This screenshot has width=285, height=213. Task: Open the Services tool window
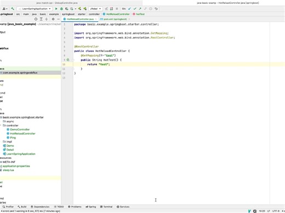click(x=123, y=206)
